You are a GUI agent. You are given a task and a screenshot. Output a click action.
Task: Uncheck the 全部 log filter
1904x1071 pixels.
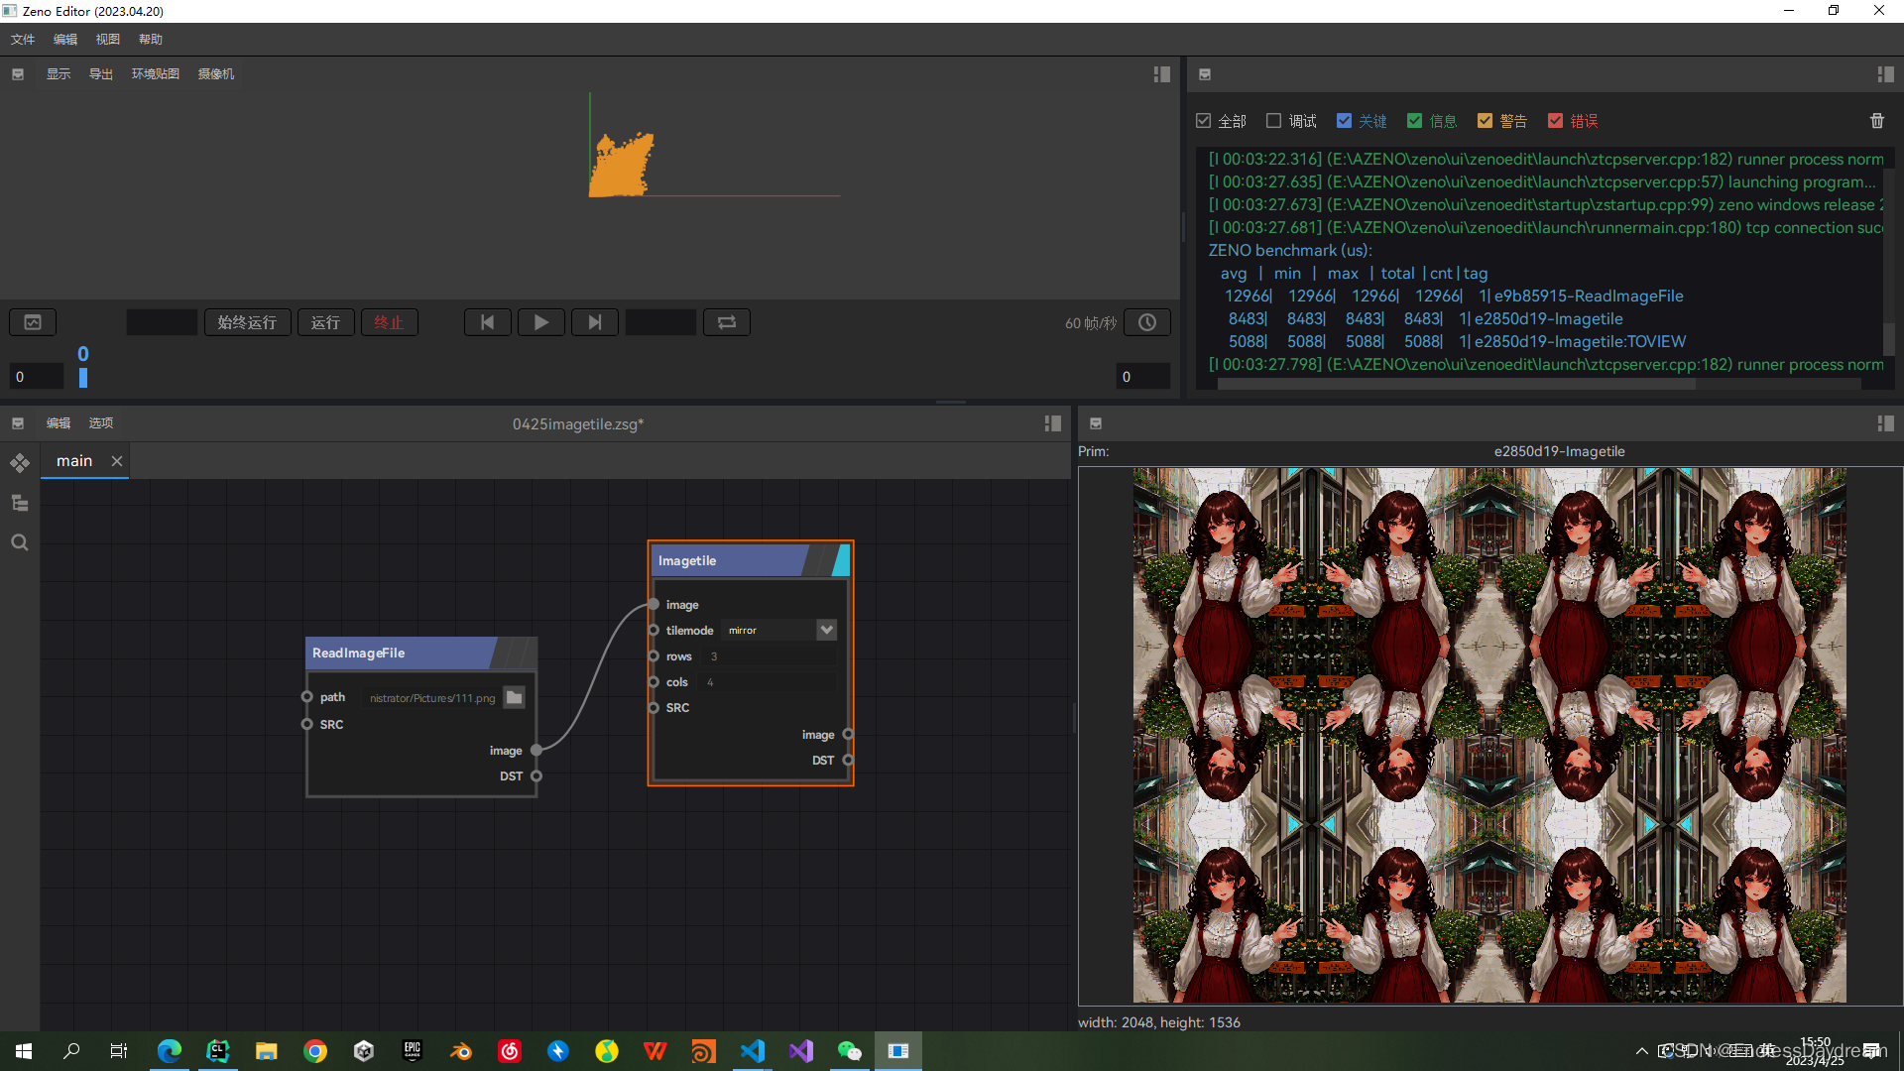pos(1203,120)
